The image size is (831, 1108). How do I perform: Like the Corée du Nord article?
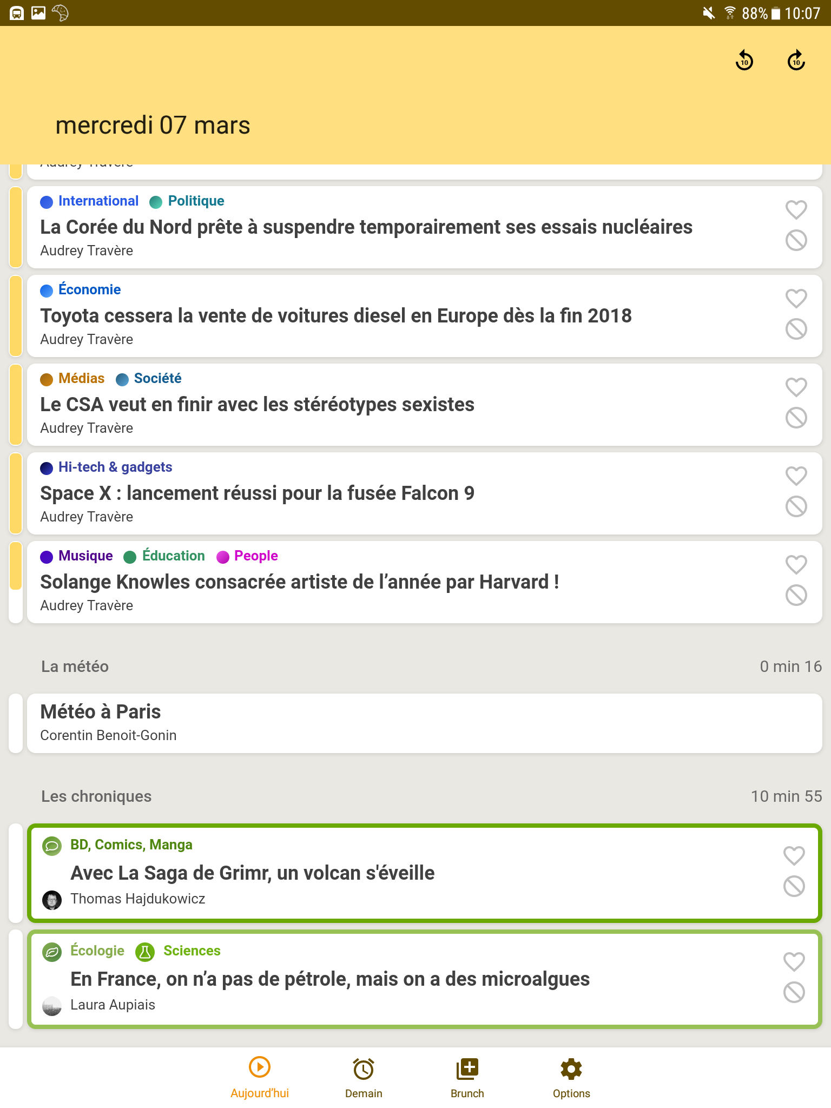pos(796,209)
